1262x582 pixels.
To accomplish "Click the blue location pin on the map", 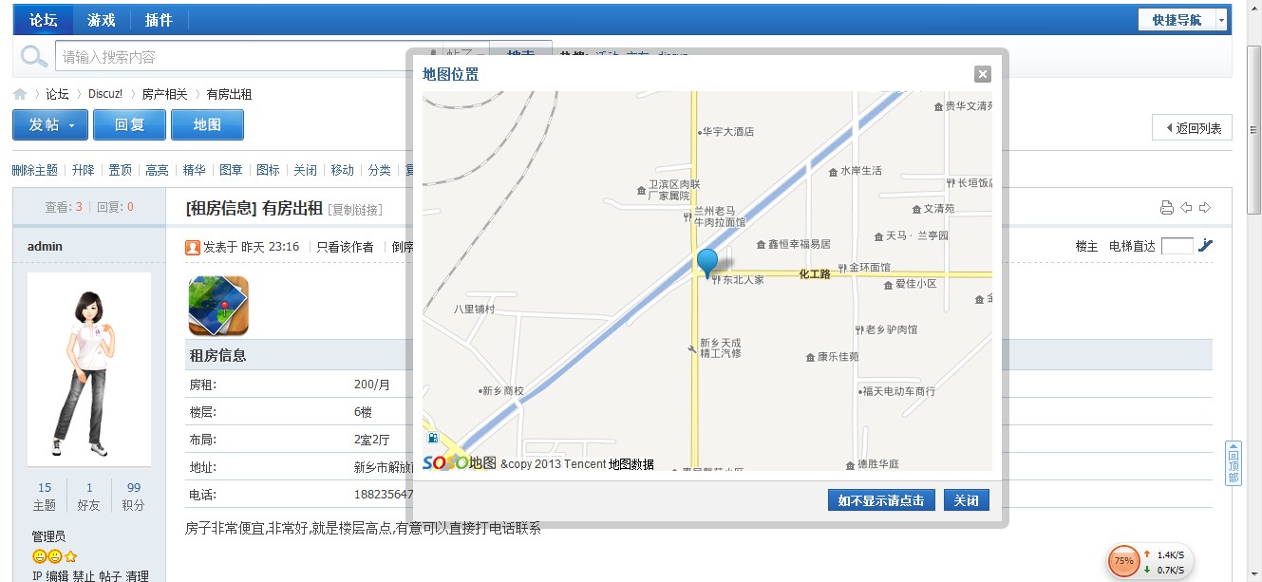I will 707,261.
